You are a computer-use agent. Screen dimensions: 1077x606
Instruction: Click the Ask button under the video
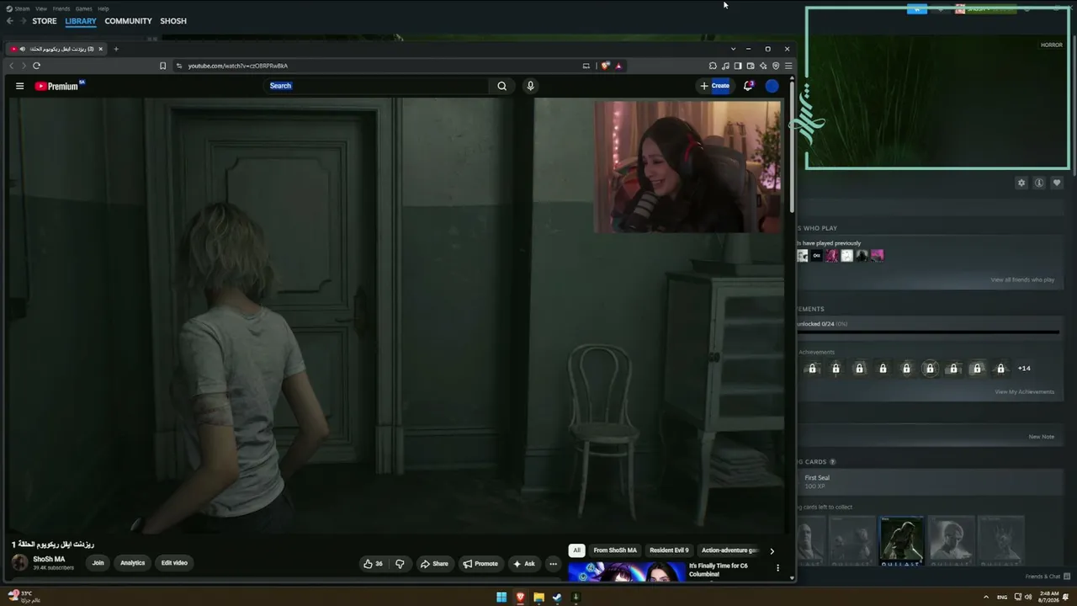point(523,564)
